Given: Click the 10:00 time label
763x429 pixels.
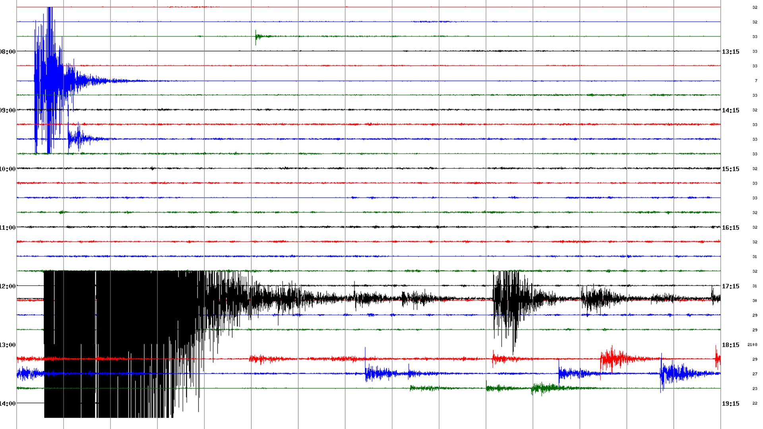Looking at the screenshot, I should pos(8,169).
